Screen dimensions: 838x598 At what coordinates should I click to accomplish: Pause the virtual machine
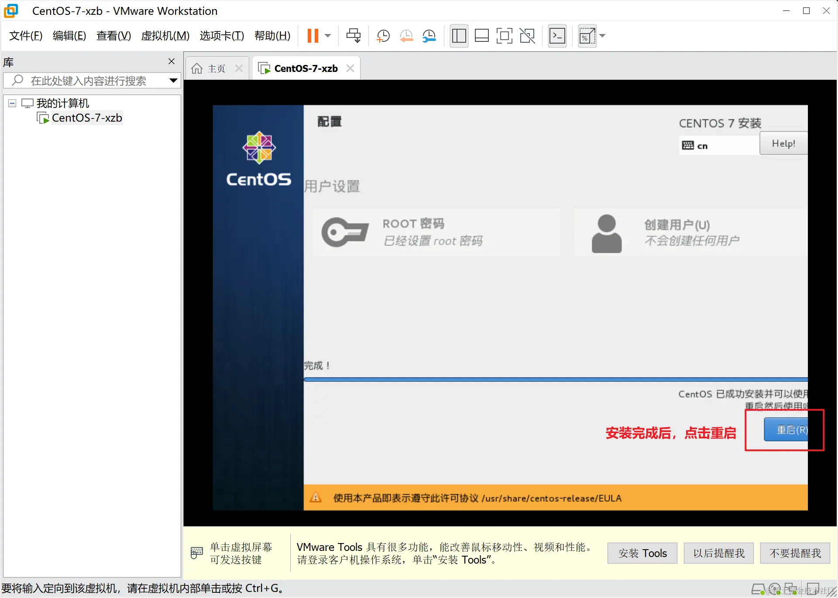click(313, 36)
